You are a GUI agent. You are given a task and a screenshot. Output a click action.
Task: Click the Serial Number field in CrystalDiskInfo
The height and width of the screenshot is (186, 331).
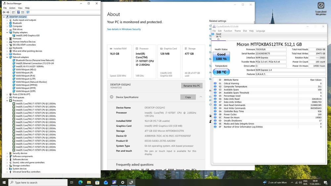click(271, 54)
